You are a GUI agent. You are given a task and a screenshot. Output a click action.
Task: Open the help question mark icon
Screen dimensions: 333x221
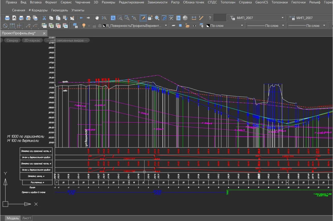[x=210, y=18]
